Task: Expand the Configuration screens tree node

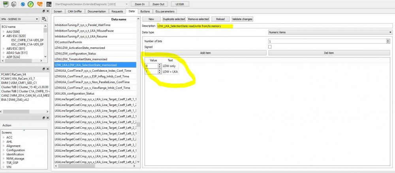Action: click(x=4, y=150)
